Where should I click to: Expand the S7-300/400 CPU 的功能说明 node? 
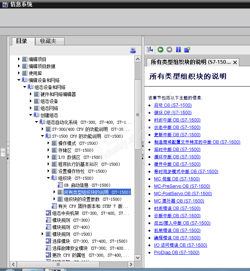[x=42, y=129]
